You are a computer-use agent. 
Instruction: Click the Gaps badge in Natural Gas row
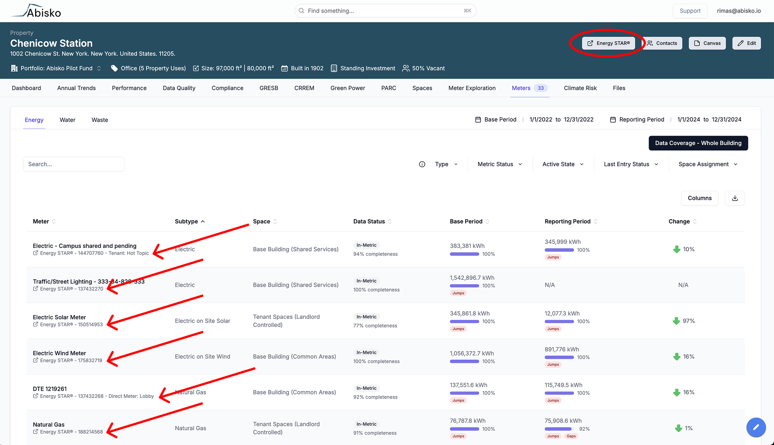571,436
